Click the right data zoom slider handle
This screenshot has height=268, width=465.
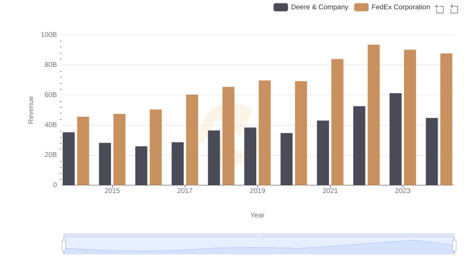(455, 246)
